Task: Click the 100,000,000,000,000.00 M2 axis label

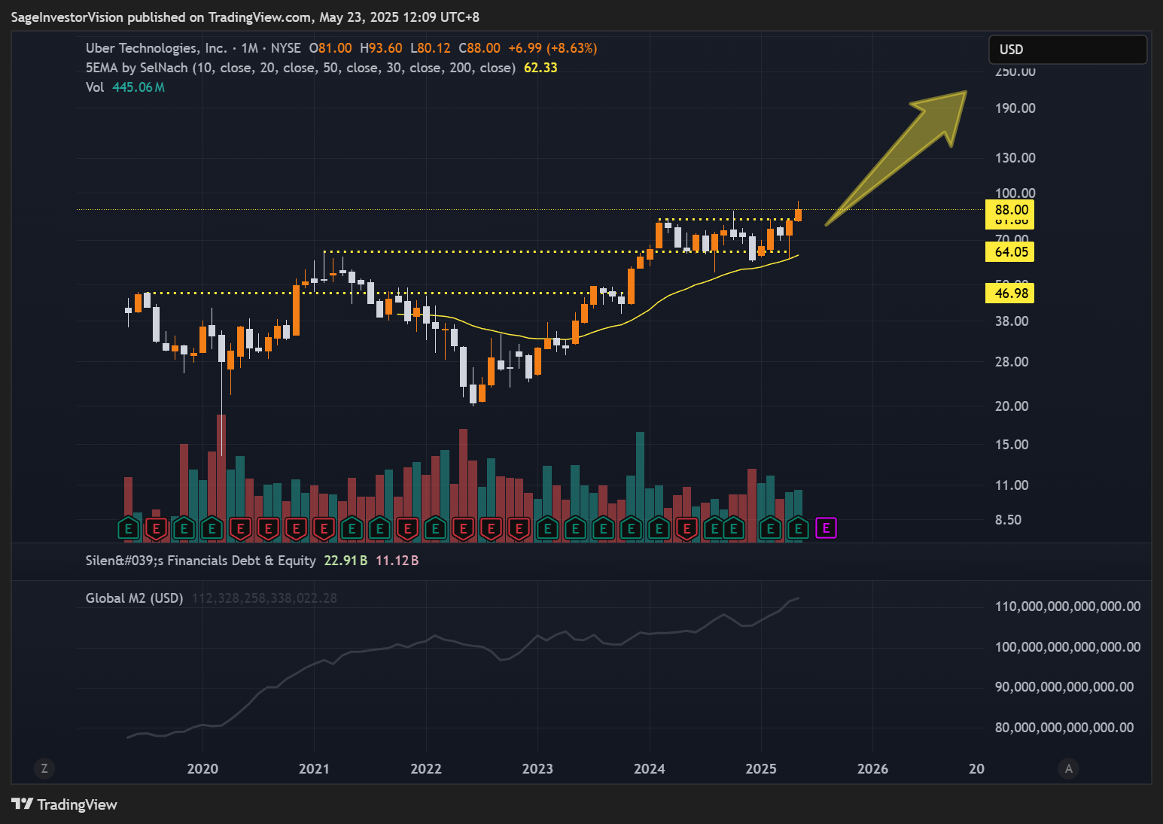Action: click(x=1068, y=647)
